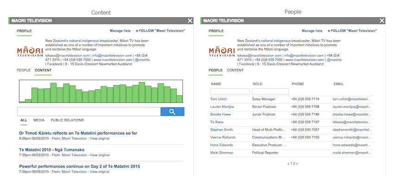Open Facebook link in People panel profile

[247, 64]
